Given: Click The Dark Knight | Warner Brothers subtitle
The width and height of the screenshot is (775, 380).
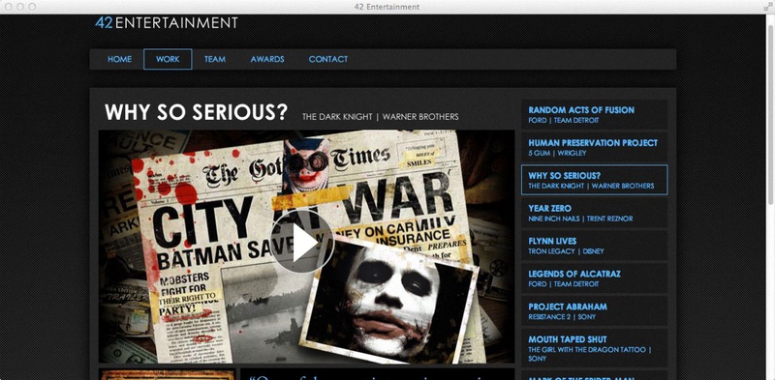Looking at the screenshot, I should click(381, 117).
